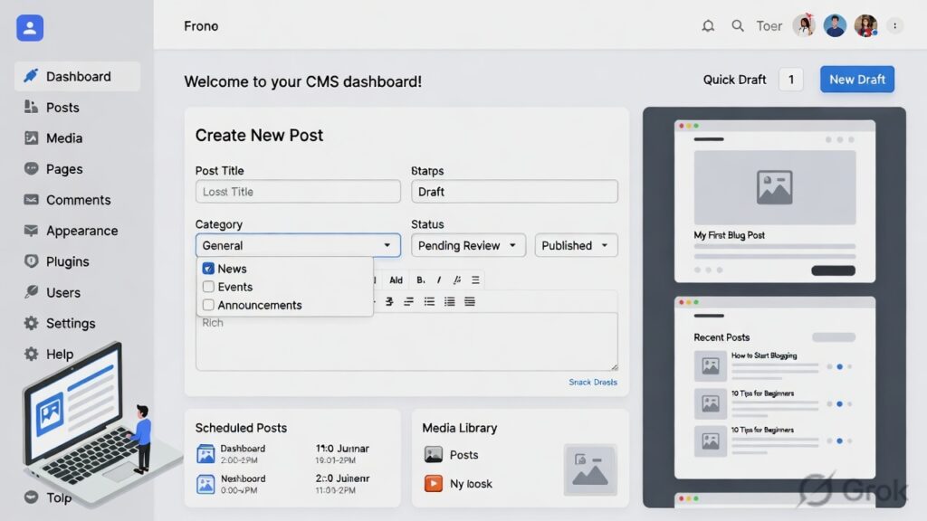The height and width of the screenshot is (521, 927).
Task: Open Settings via the gear icon
Action: [31, 323]
